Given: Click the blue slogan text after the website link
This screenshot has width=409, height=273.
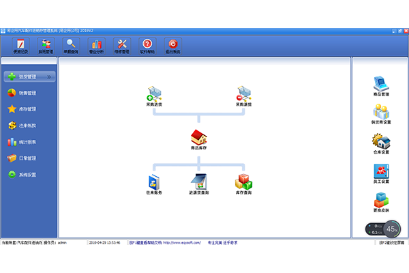Looking at the screenshot, I should click(x=222, y=243).
